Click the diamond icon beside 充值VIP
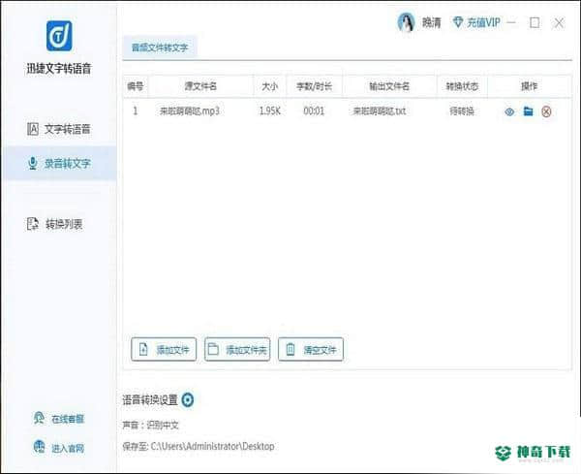581x474 pixels. click(x=458, y=22)
